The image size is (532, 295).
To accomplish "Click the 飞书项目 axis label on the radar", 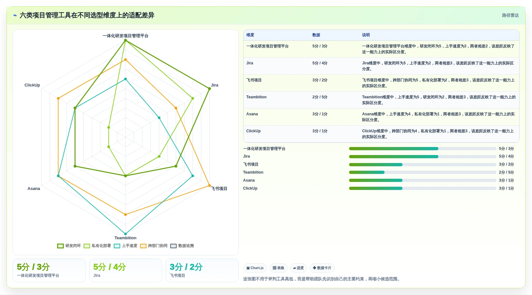I will pyautogui.click(x=219, y=189).
